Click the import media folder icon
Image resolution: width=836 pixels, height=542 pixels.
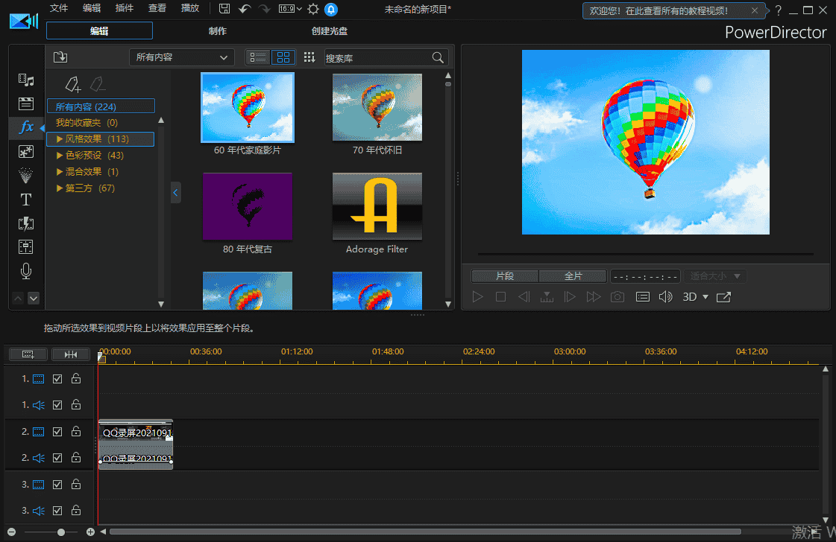(61, 57)
